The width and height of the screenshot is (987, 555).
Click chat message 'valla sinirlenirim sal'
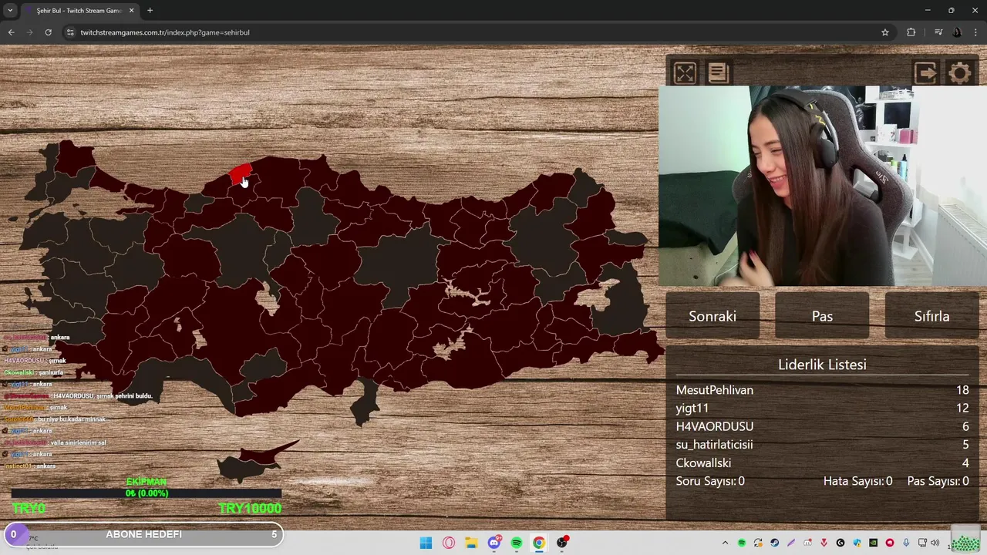coord(78,443)
